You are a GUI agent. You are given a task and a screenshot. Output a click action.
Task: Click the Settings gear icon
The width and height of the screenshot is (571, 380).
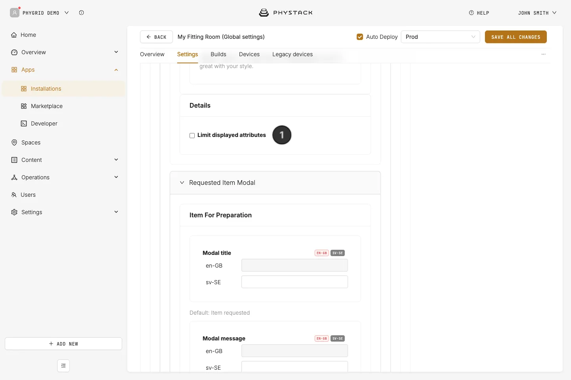(14, 212)
